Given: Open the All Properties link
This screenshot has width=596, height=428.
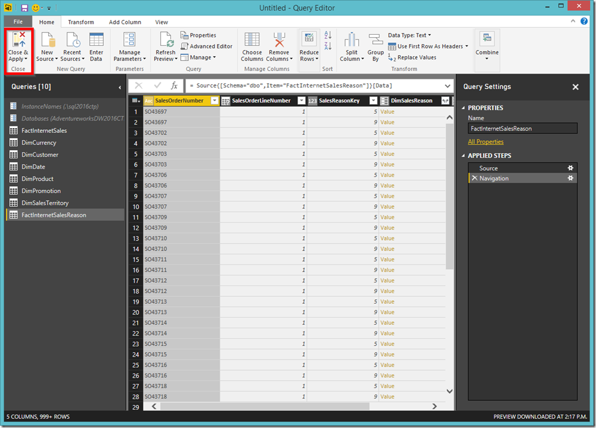Looking at the screenshot, I should (485, 142).
